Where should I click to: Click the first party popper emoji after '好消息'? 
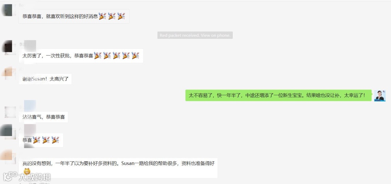[x=102, y=16]
